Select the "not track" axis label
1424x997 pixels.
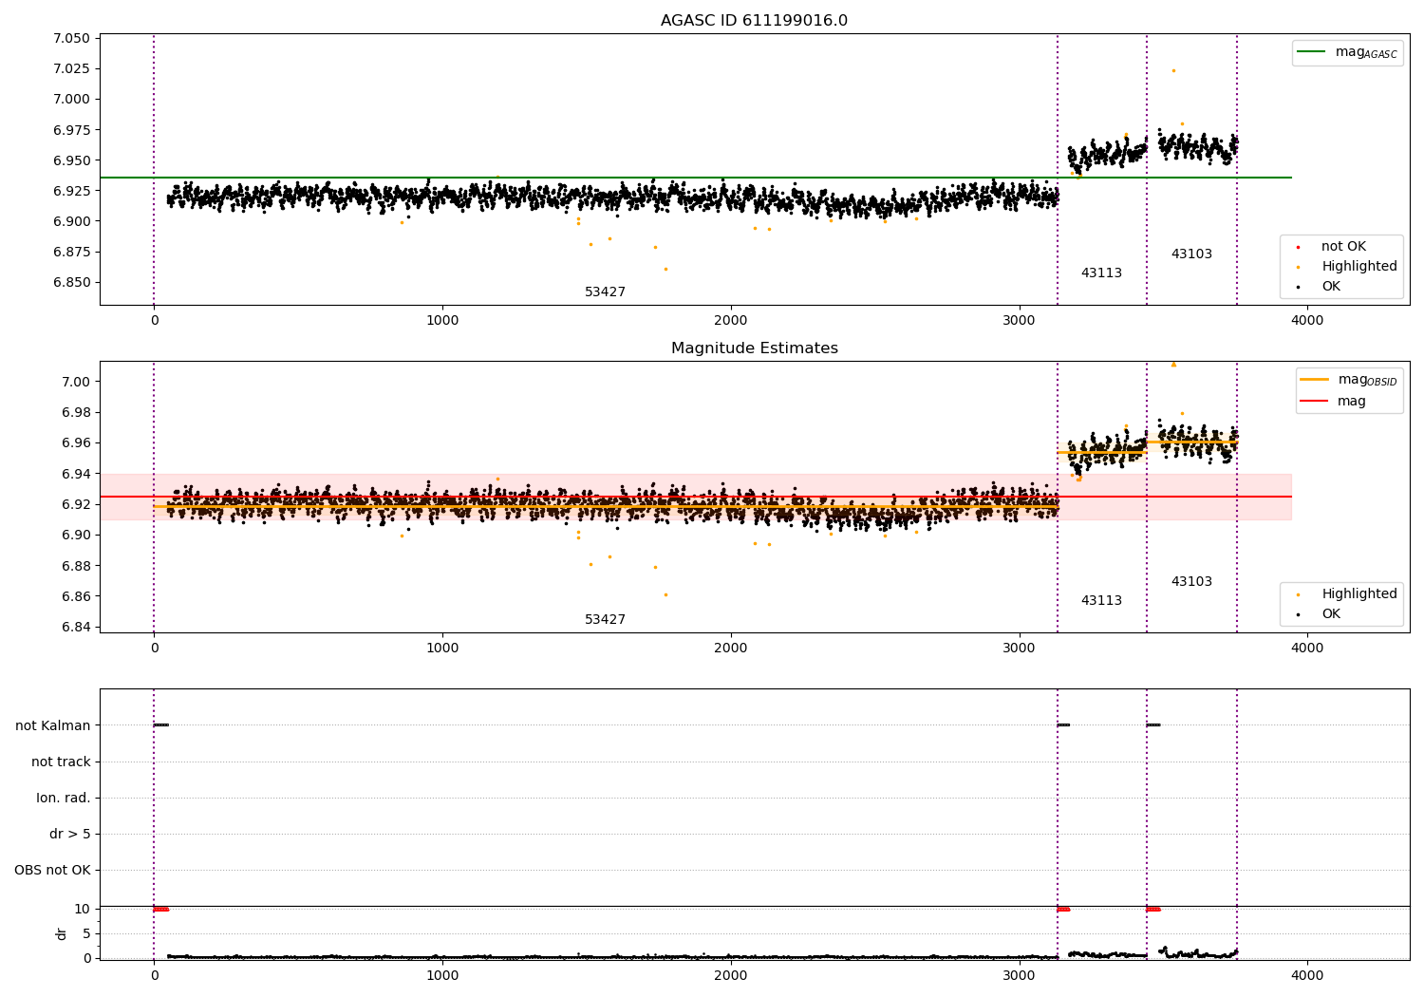[x=61, y=762]
